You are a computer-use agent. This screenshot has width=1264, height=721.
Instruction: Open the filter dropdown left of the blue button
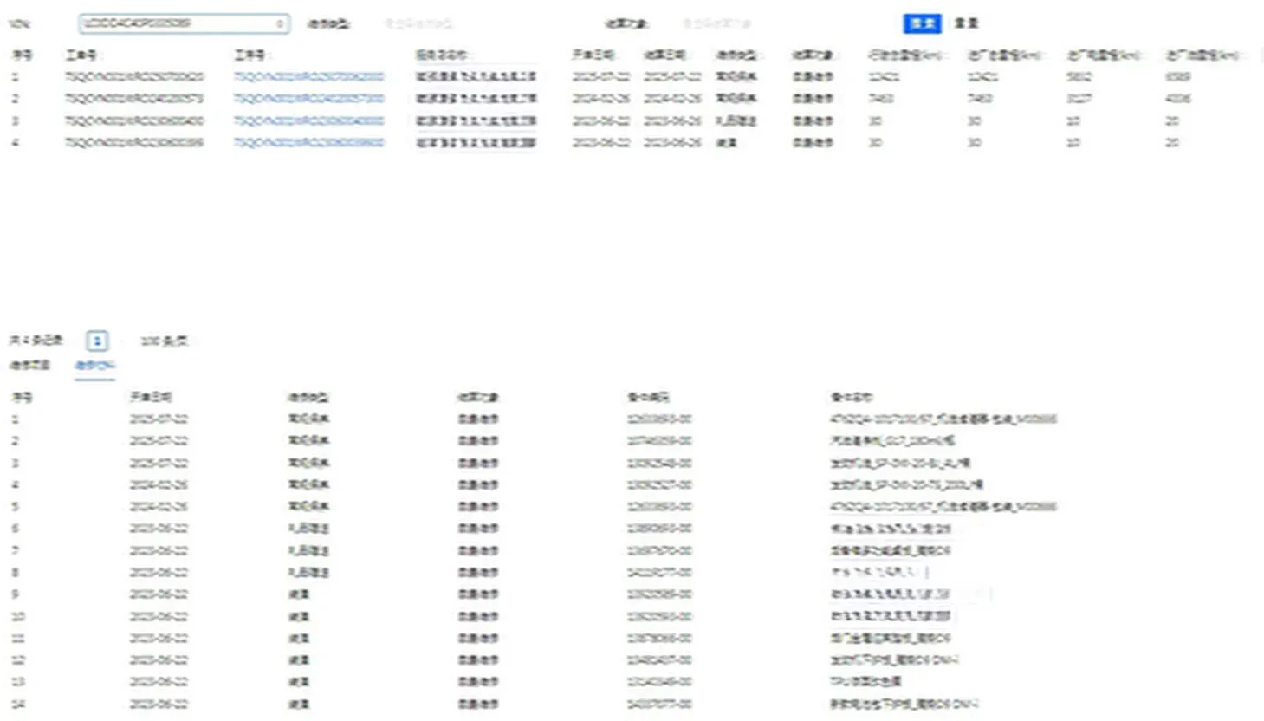[x=716, y=23]
